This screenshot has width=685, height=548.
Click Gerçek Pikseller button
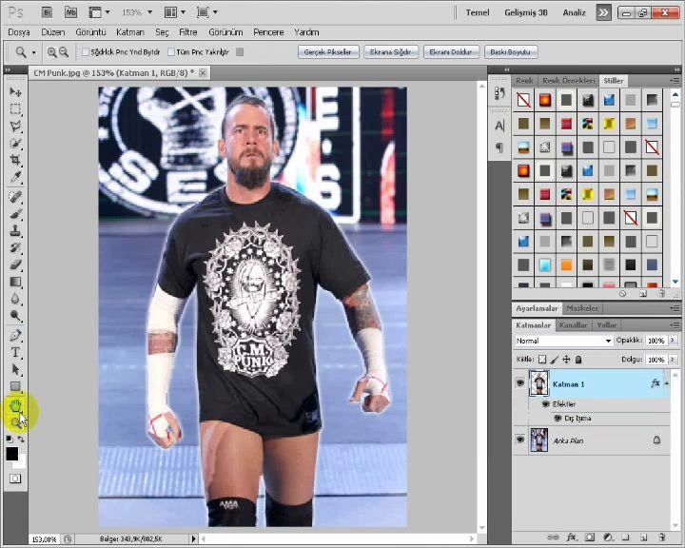coord(328,52)
